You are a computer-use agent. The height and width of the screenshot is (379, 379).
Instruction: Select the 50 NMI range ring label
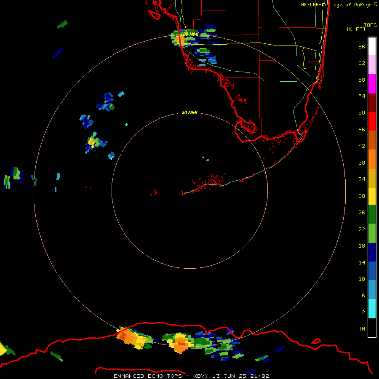pyautogui.click(x=189, y=112)
